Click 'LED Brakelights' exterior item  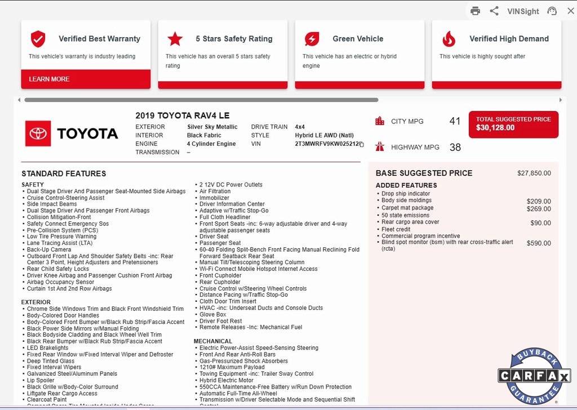tap(47, 348)
